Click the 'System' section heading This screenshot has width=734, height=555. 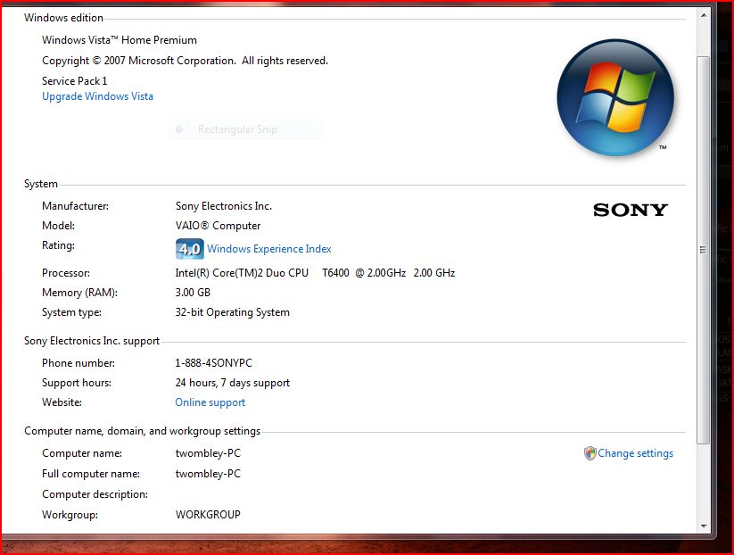click(41, 184)
